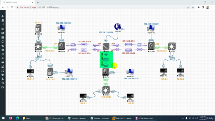The height and width of the screenshot is (121, 215).
Task: Select MGMT-PC node labeled 192.168.100.230
Action: [130, 72]
